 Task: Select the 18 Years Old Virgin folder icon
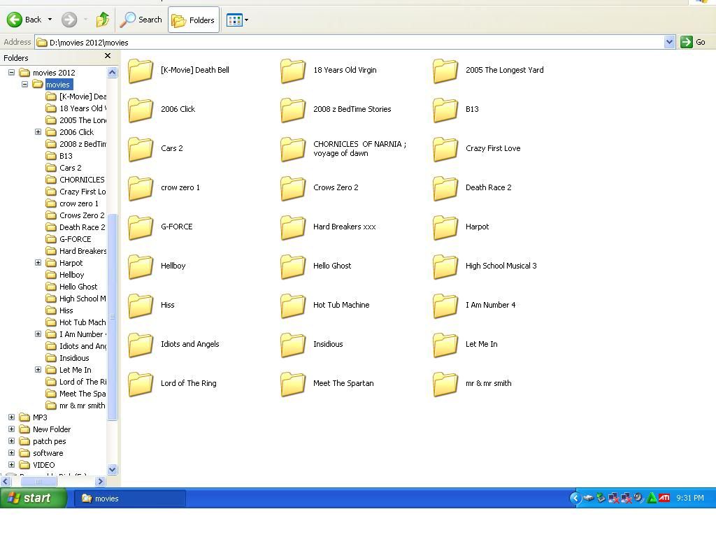tap(293, 71)
